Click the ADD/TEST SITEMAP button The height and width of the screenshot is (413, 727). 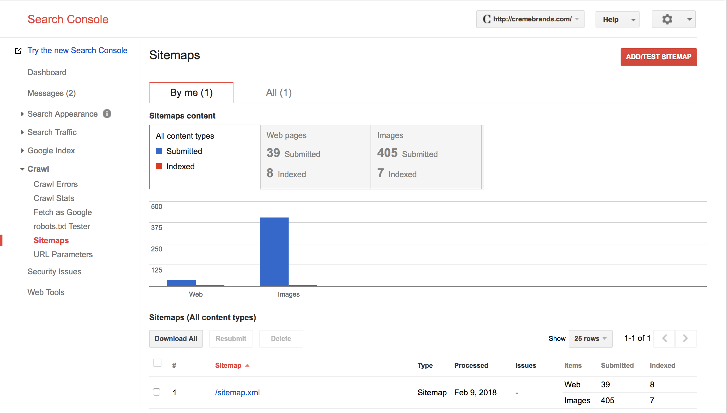[x=659, y=57]
